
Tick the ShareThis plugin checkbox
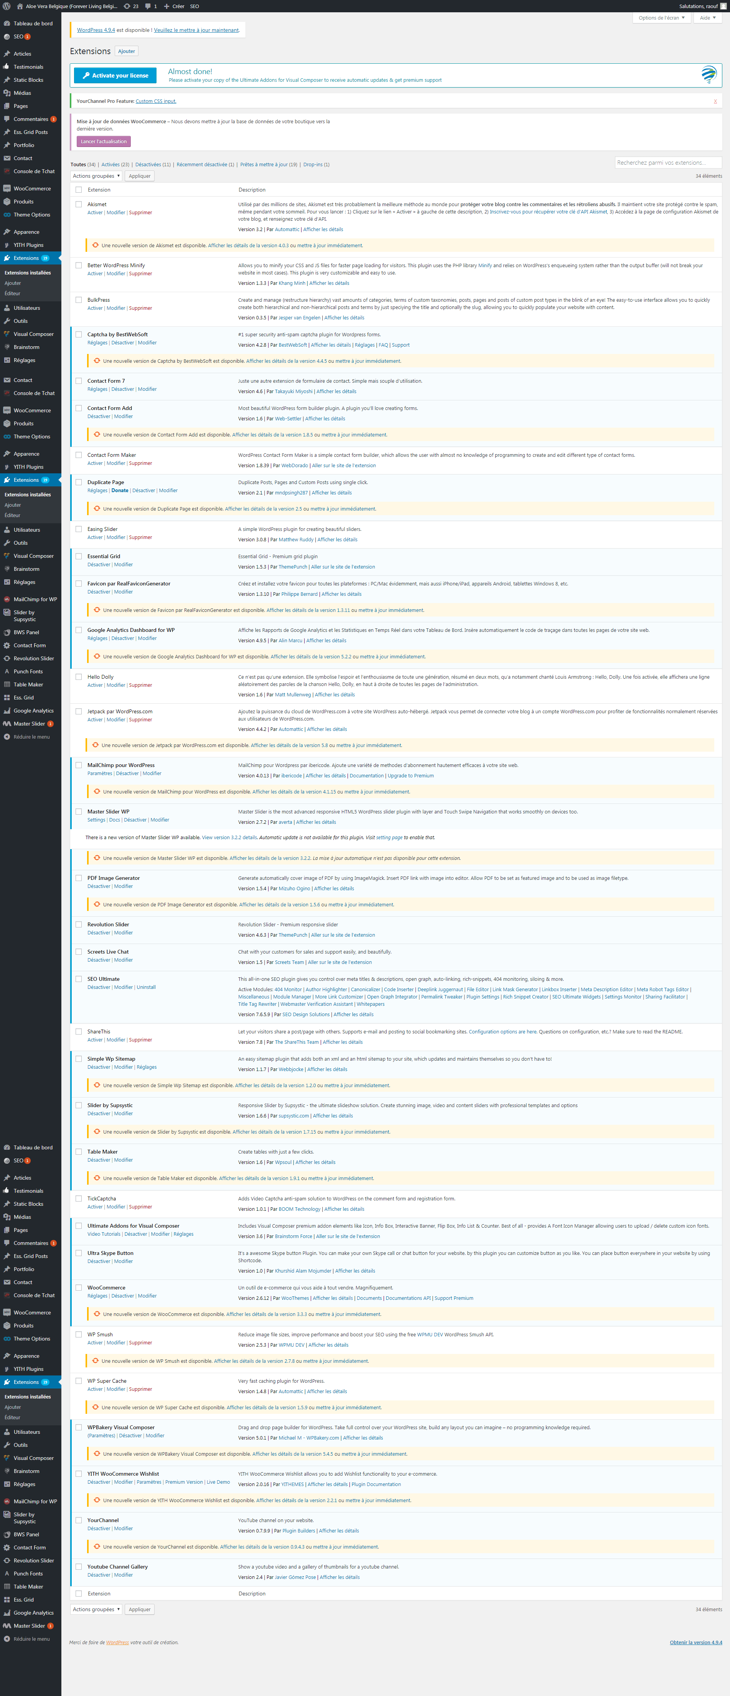pos(79,1032)
